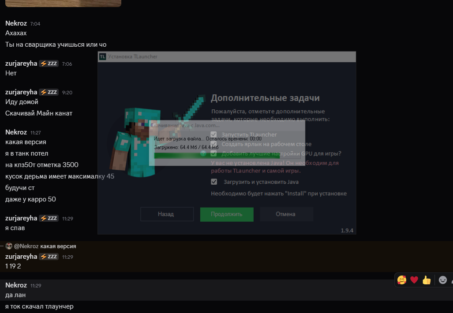Click the avatar in the reply preview
The image size is (453, 313).
(9, 246)
